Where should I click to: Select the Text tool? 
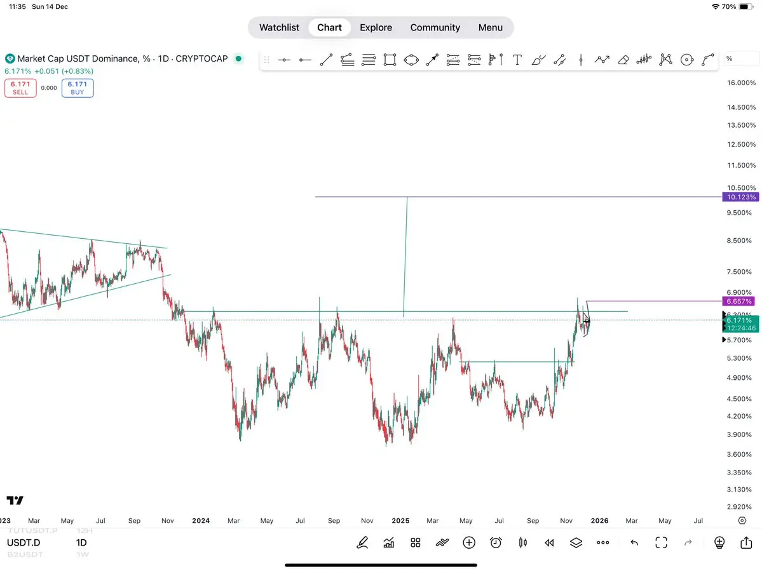pos(517,60)
